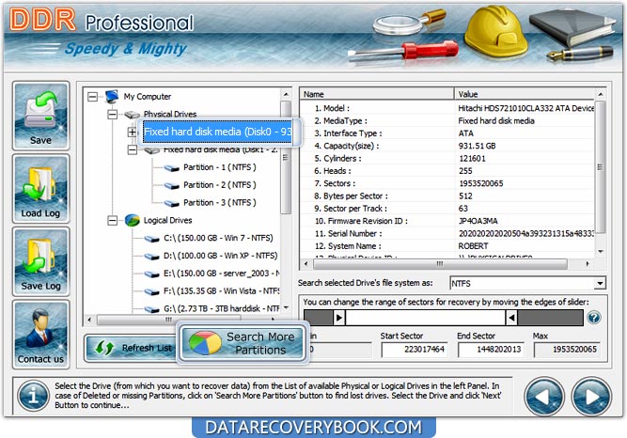
Task: Select the G:\ 3TB harddisk drive
Action: 221,308
